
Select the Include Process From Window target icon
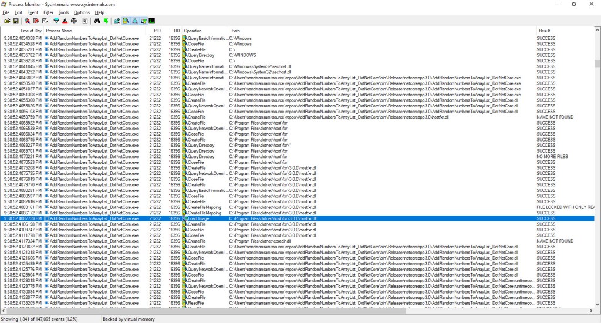[x=73, y=21]
